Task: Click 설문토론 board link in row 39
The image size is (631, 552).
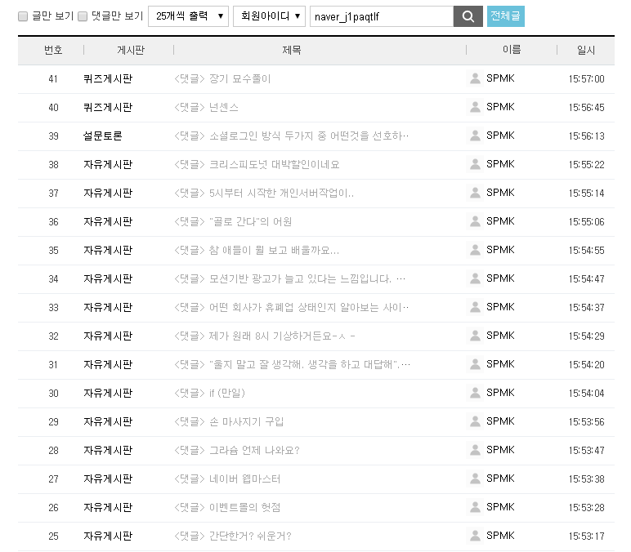Action: (x=103, y=136)
